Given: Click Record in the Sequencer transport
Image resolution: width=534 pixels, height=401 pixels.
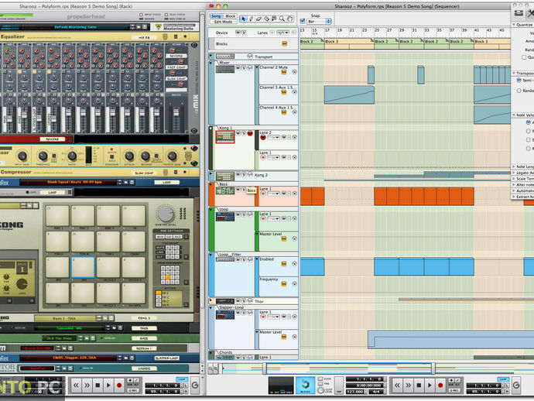Looking at the screenshot, I should click(440, 386).
